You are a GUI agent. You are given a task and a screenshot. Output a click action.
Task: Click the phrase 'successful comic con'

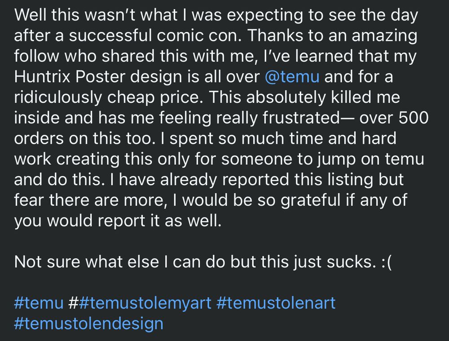pyautogui.click(x=155, y=35)
